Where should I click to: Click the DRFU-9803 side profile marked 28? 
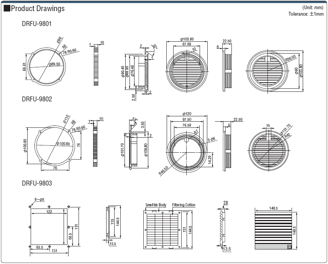(x=221, y=227)
